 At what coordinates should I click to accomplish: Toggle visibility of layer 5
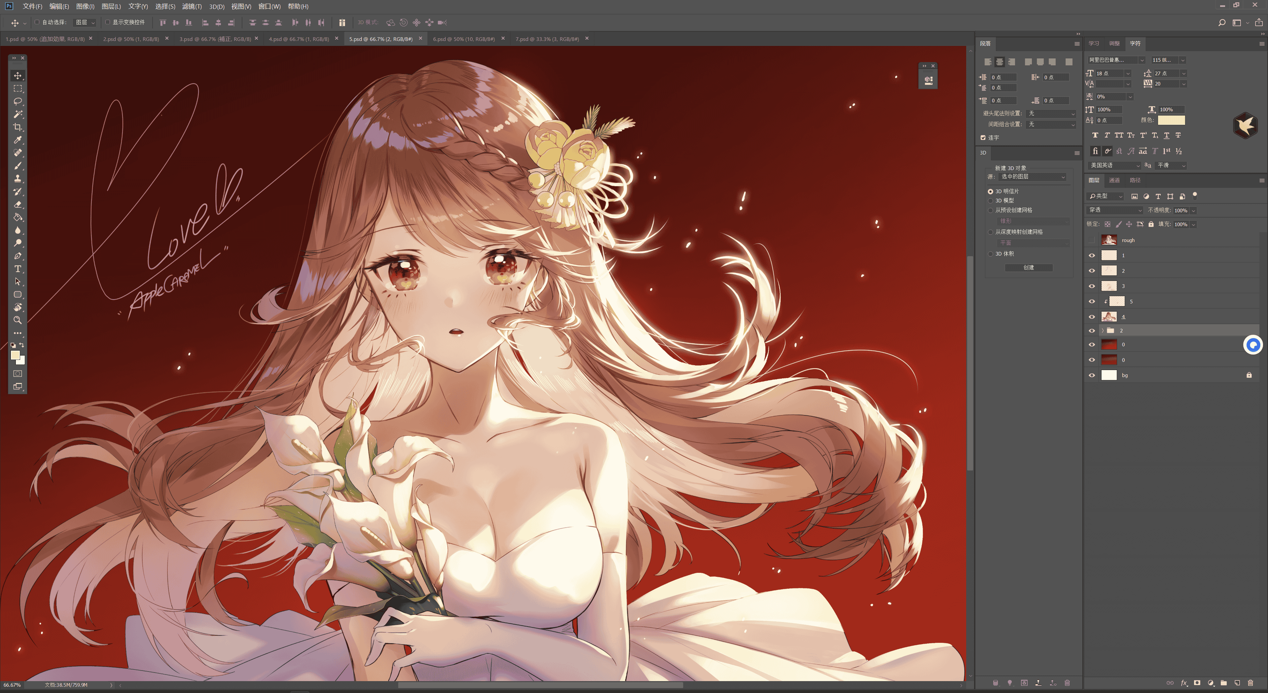tap(1092, 301)
